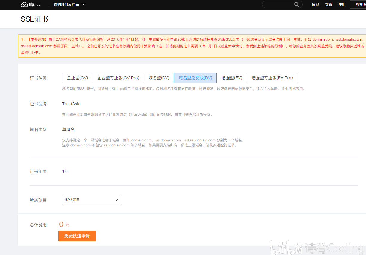
Task: Open the 注册 link
Action: coord(342,4)
